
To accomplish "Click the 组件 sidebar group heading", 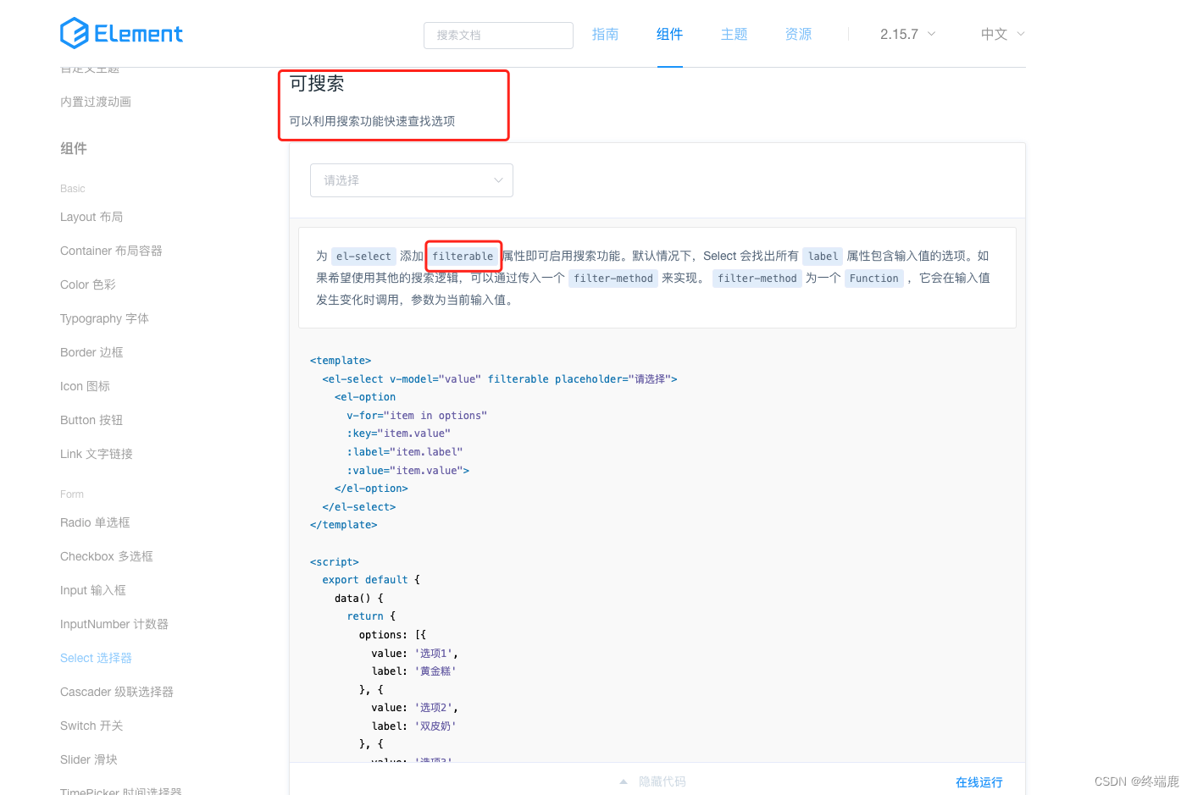I will 74,148.
